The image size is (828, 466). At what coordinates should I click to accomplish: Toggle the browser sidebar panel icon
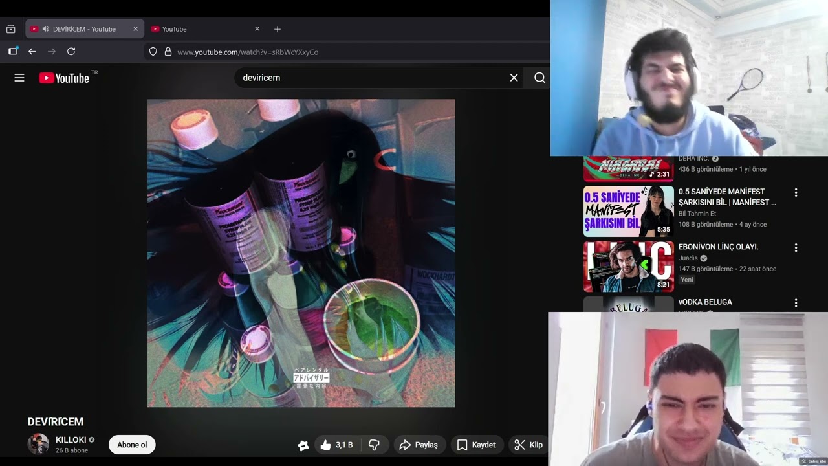pyautogui.click(x=13, y=51)
